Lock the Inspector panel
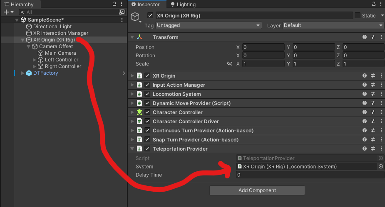 click(x=373, y=4)
